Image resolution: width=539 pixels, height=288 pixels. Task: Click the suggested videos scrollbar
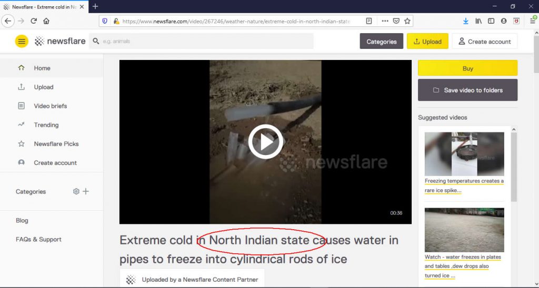coord(514,167)
